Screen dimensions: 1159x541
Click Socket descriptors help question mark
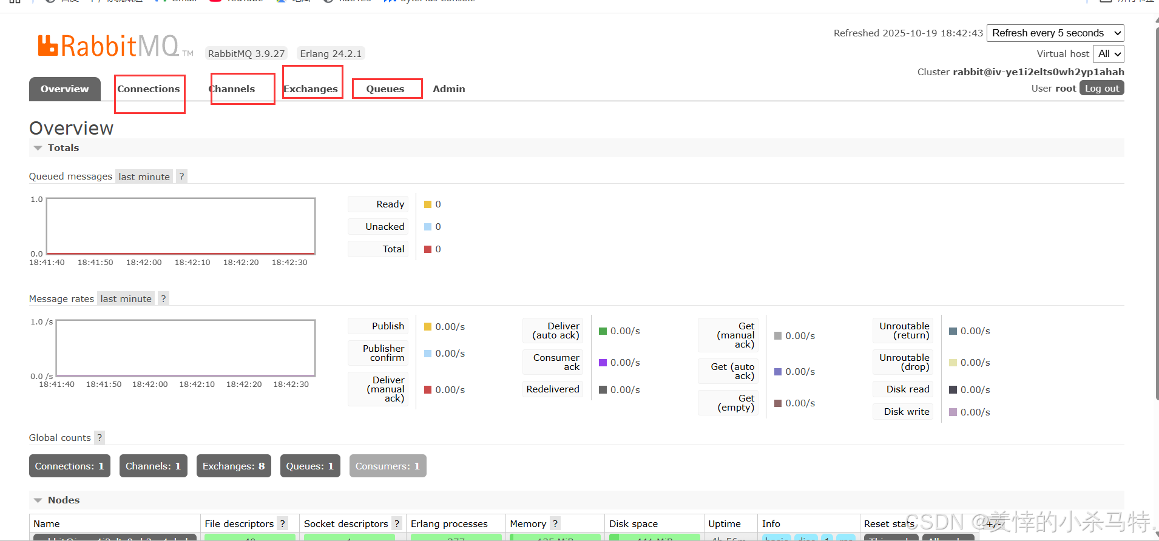(x=396, y=523)
